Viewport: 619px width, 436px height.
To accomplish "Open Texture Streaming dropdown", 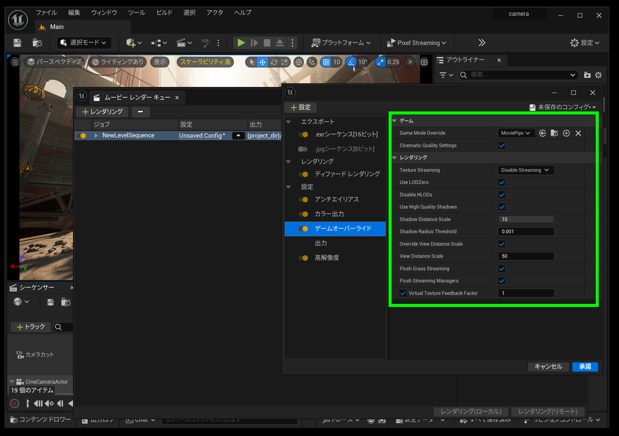I will point(526,170).
